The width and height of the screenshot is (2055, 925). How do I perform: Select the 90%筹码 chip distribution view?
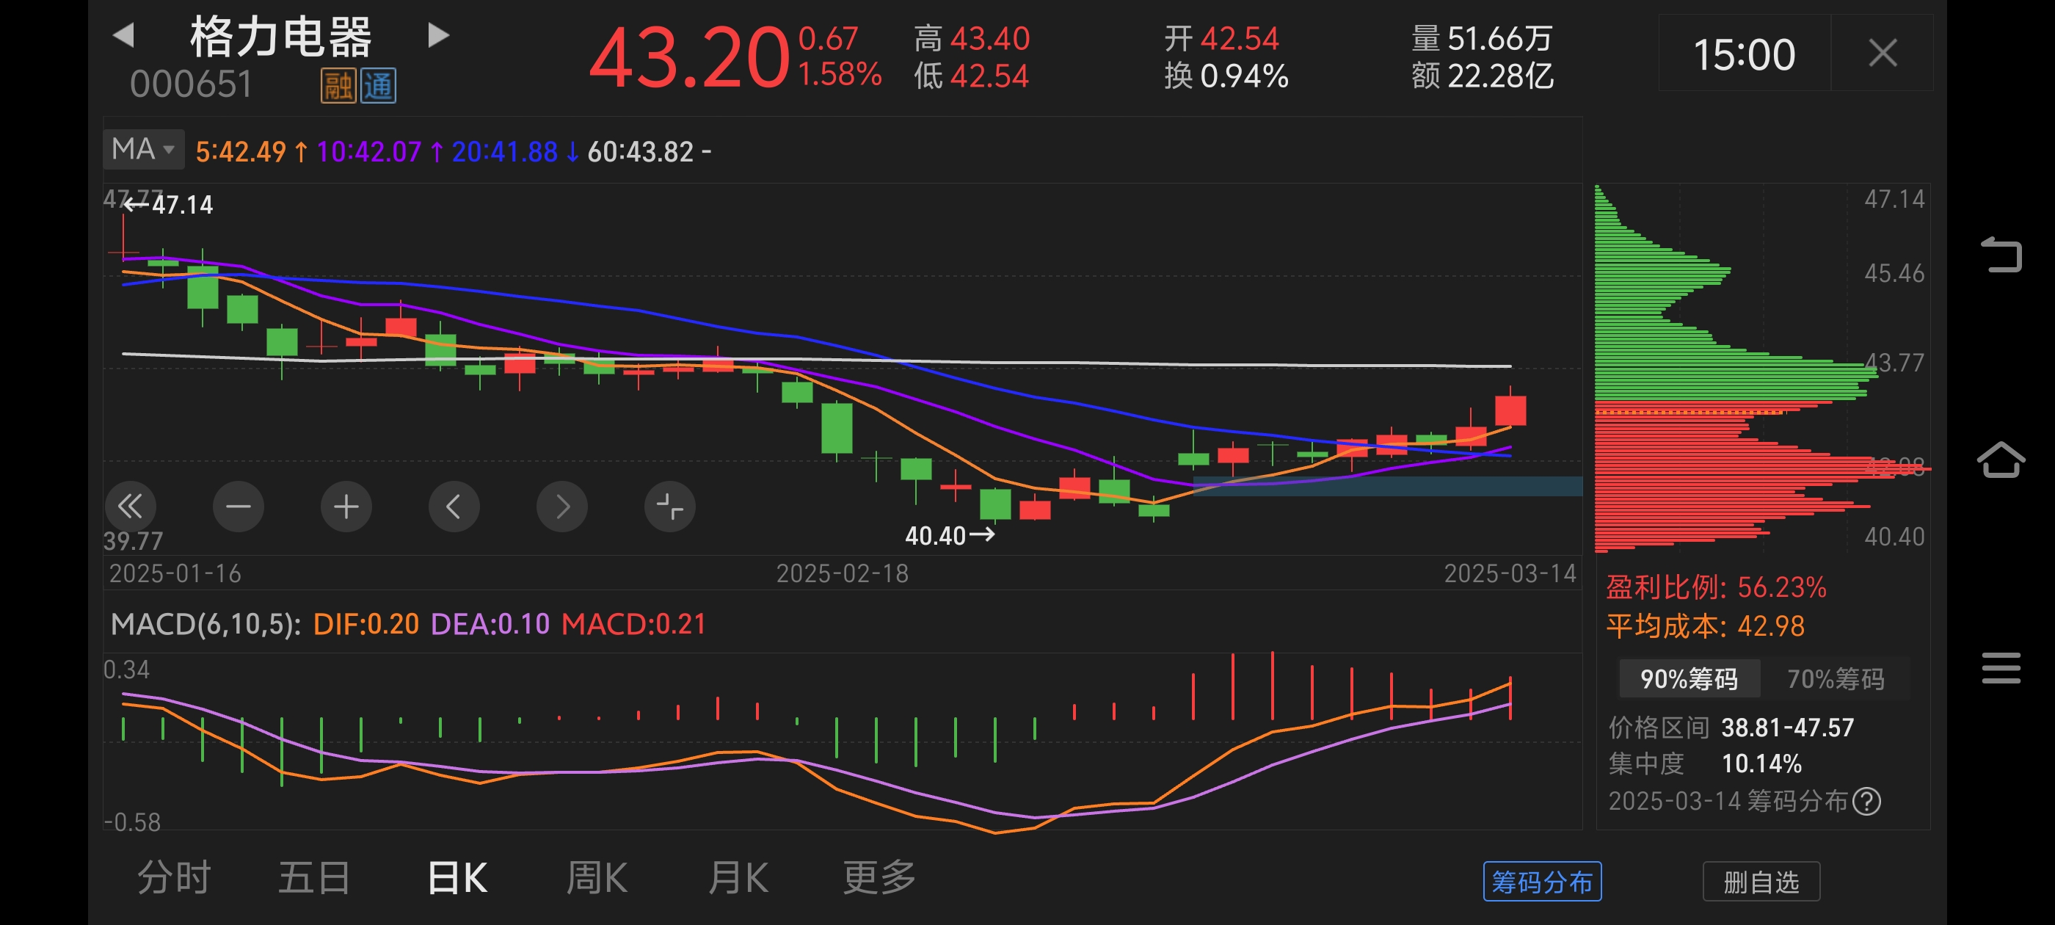(x=1689, y=679)
